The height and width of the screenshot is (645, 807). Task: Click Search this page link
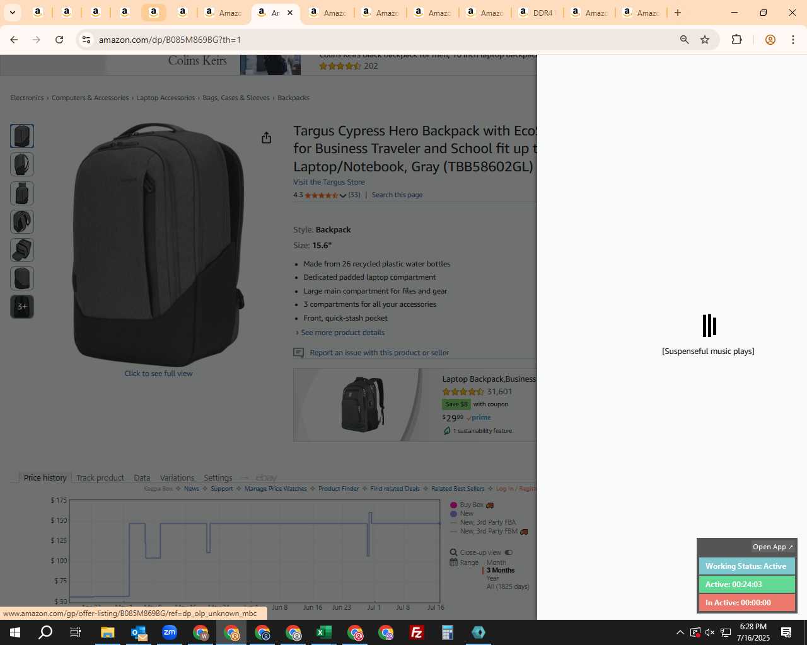point(397,195)
